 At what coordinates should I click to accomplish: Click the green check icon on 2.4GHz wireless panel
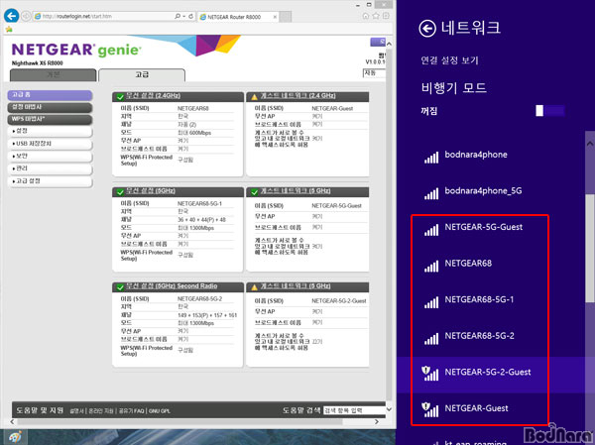(x=120, y=97)
